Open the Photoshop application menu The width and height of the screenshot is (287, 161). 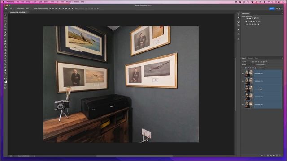10,2
